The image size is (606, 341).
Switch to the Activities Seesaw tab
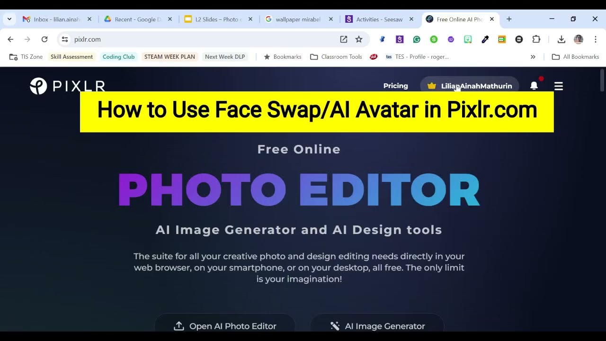(x=379, y=19)
